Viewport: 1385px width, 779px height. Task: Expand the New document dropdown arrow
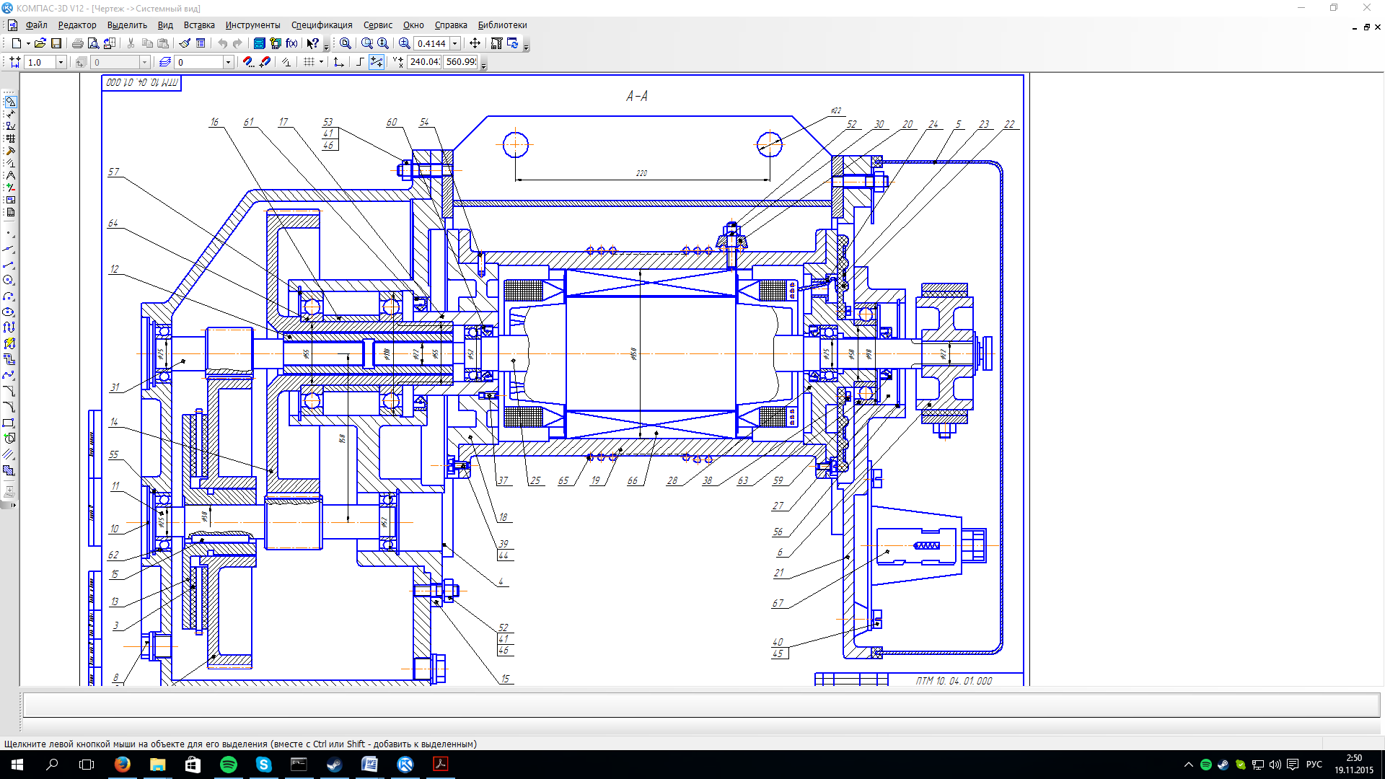28,43
